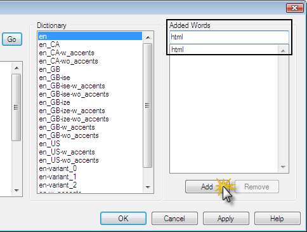Click the Added Words list scroll down arrow

283,167
